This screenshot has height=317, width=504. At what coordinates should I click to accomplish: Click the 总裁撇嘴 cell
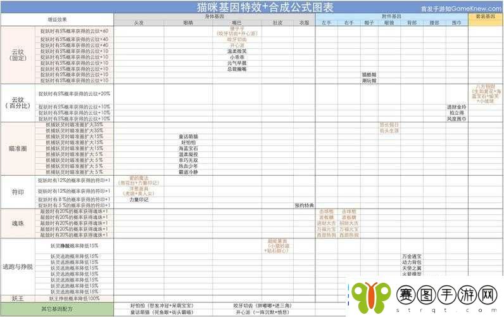pyautogui.click(x=237, y=69)
